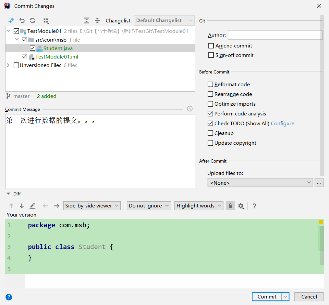The width and height of the screenshot is (329, 305).
Task: Click the Cancel button
Action: [309, 297]
